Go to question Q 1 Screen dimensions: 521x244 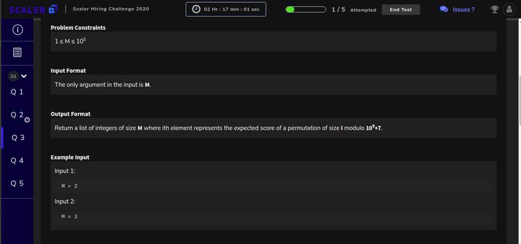[x=17, y=92]
